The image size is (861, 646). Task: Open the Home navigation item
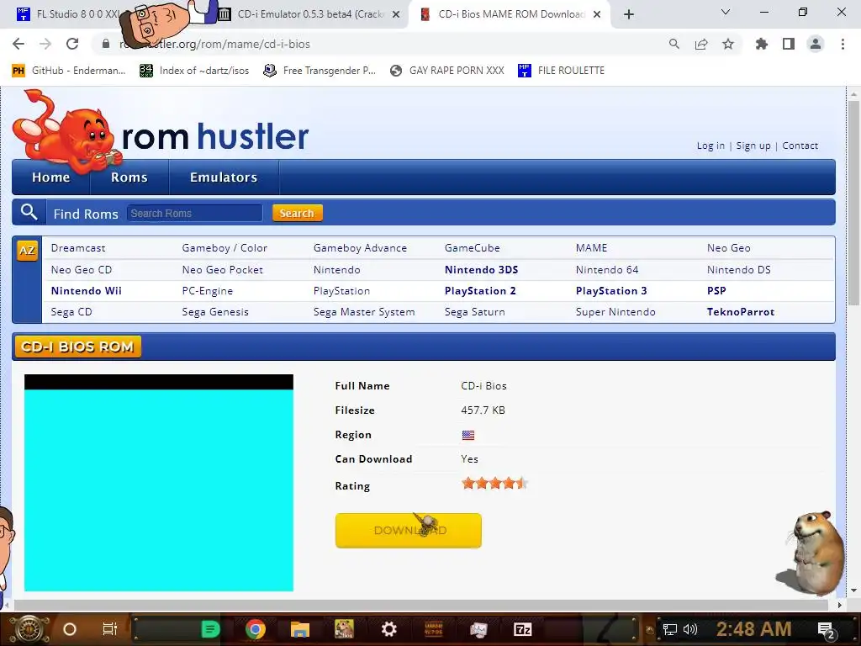point(51,177)
